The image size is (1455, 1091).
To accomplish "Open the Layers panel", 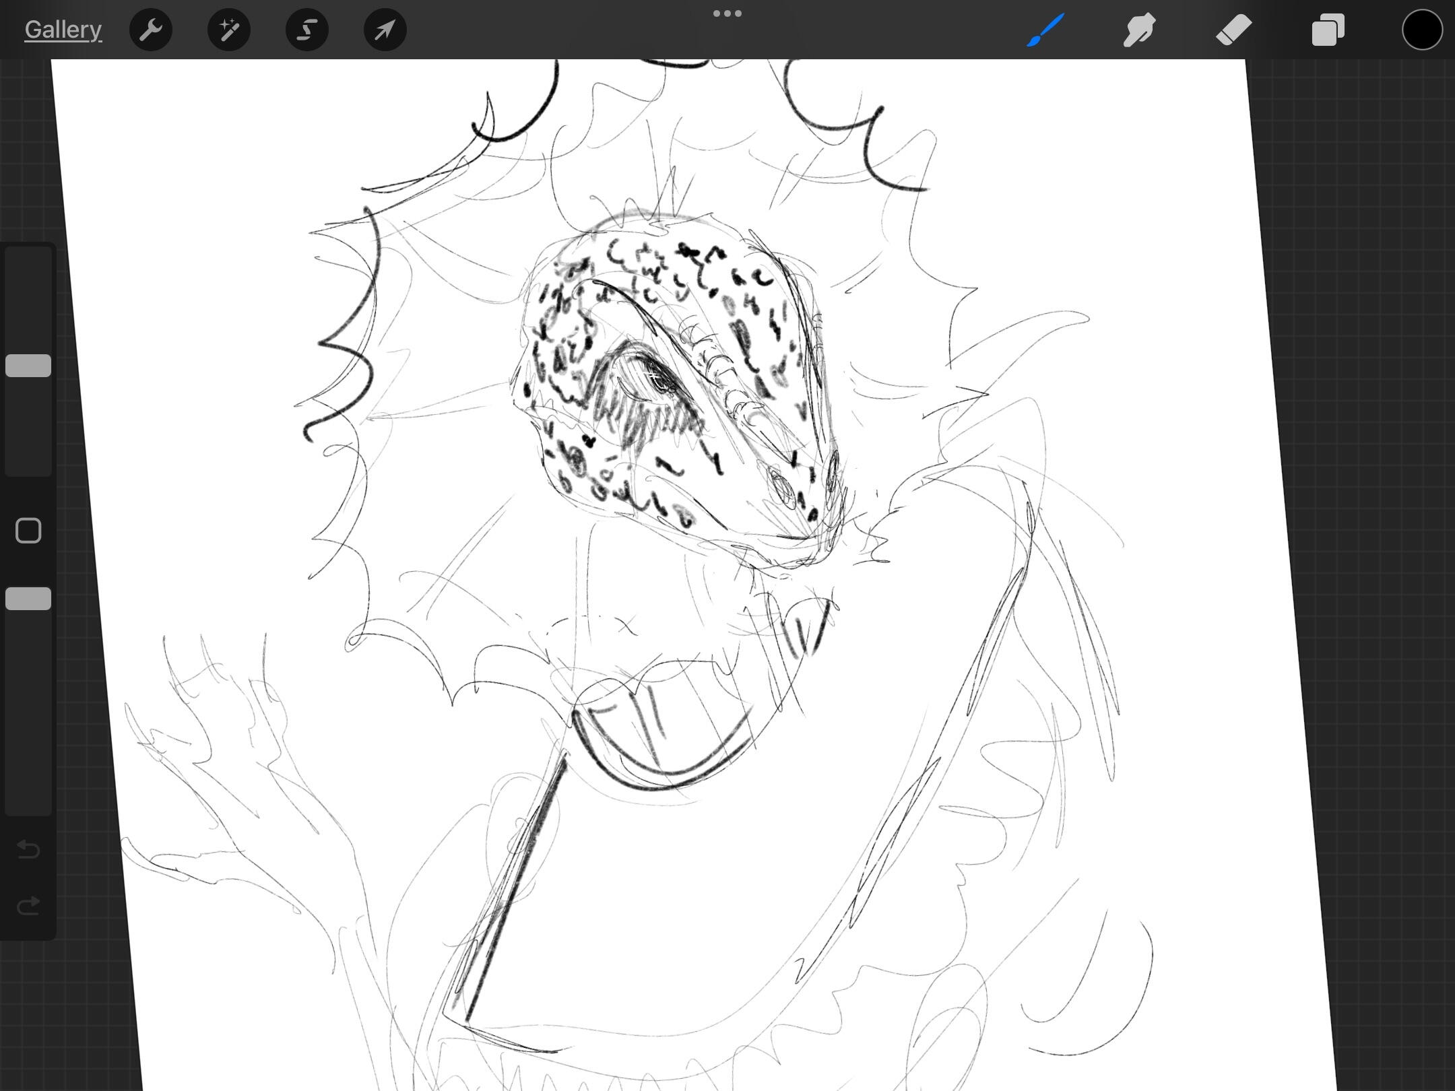I will click(1328, 30).
